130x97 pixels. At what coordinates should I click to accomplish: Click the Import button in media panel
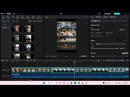15,21
